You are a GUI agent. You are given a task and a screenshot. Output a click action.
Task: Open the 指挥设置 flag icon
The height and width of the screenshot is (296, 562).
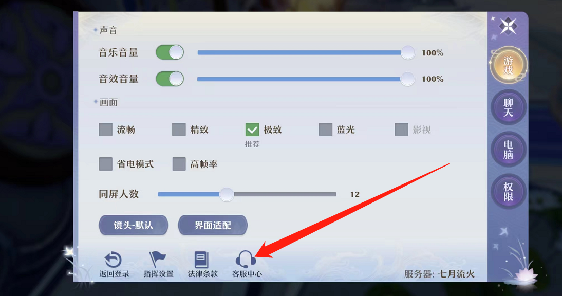pos(157,260)
